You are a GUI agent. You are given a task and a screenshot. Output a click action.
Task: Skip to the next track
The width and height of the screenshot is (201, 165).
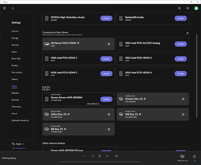(107, 156)
